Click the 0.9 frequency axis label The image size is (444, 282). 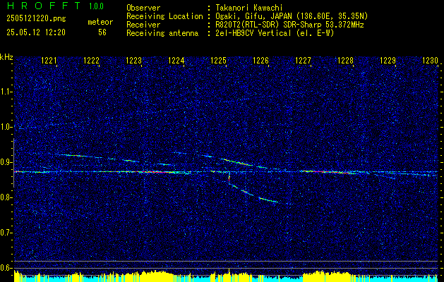(6, 162)
